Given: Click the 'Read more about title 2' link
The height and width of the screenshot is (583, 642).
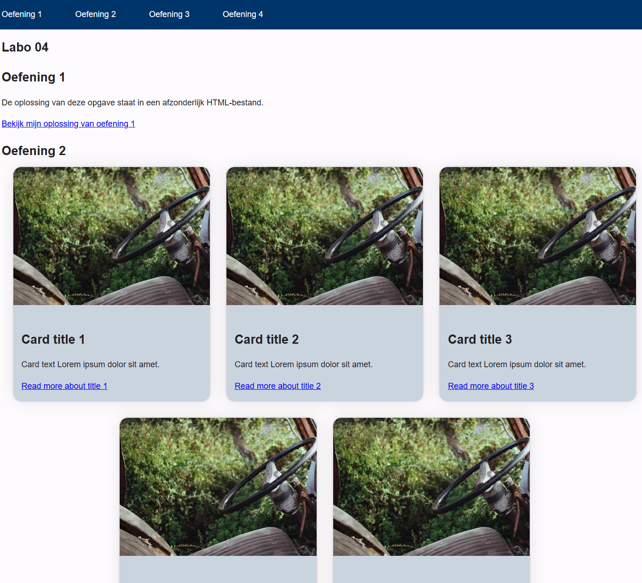Looking at the screenshot, I should point(278,386).
